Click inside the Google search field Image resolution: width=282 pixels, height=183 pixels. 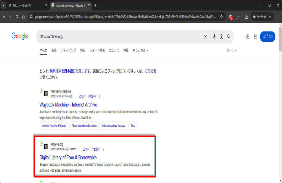coord(118,37)
